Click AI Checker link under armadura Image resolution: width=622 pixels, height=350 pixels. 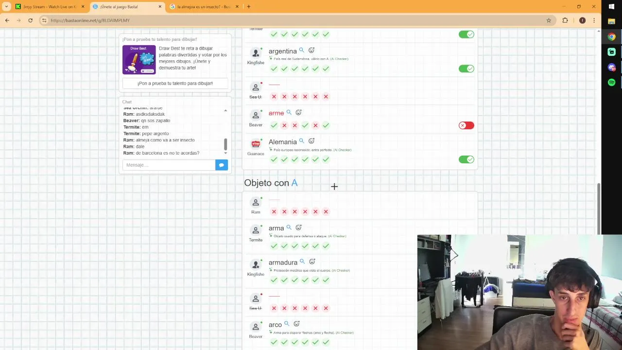tap(341, 270)
